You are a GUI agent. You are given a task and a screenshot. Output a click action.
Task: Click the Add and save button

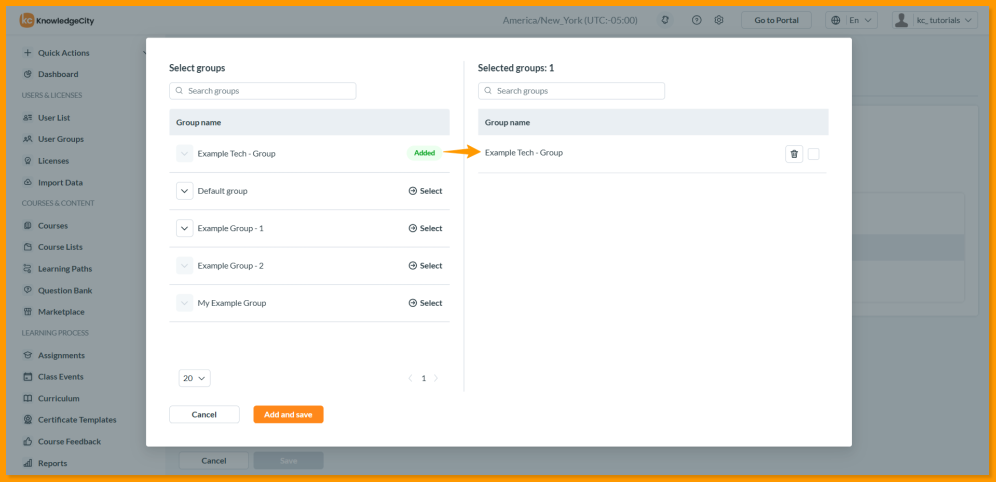tap(288, 415)
